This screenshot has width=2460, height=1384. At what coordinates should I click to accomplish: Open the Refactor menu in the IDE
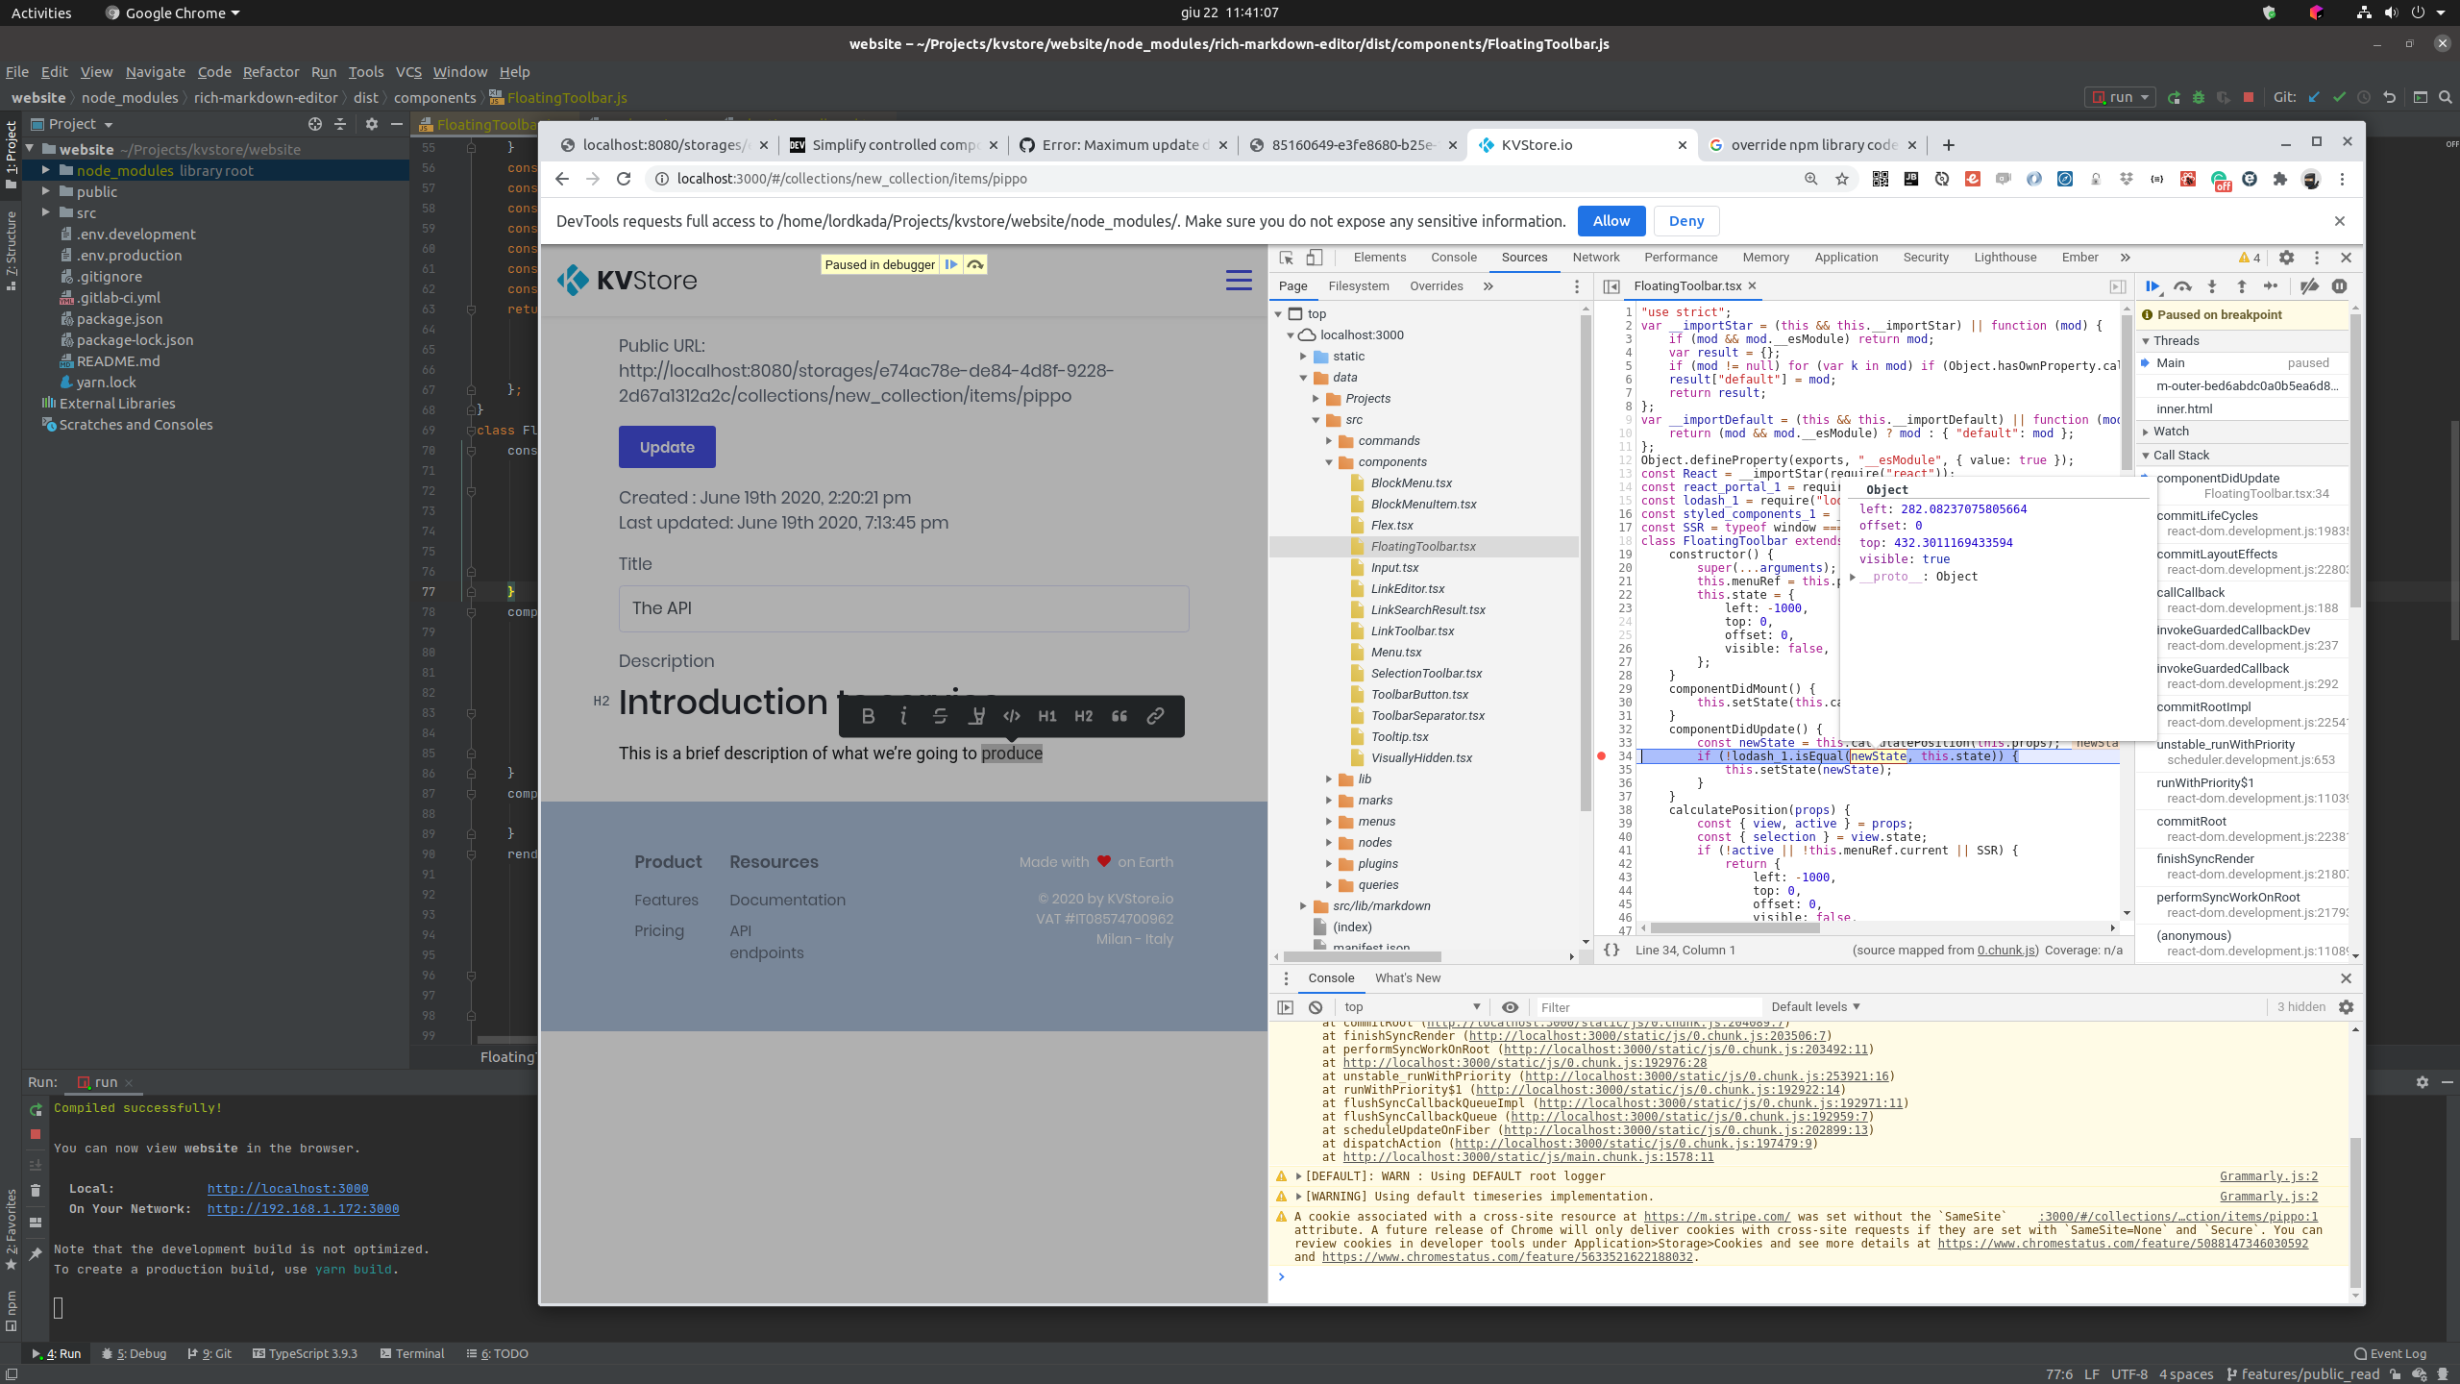coord(270,71)
